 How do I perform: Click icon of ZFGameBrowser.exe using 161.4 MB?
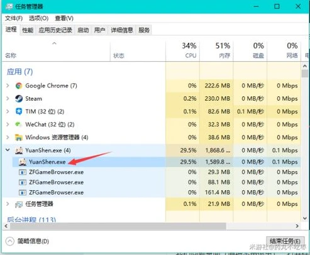(x=23, y=192)
